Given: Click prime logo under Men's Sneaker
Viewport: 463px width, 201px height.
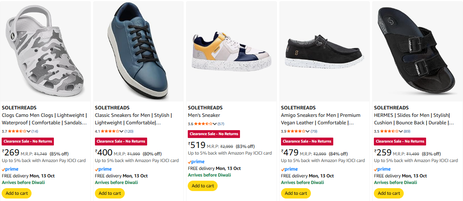Looking at the screenshot, I should [x=196, y=162].
